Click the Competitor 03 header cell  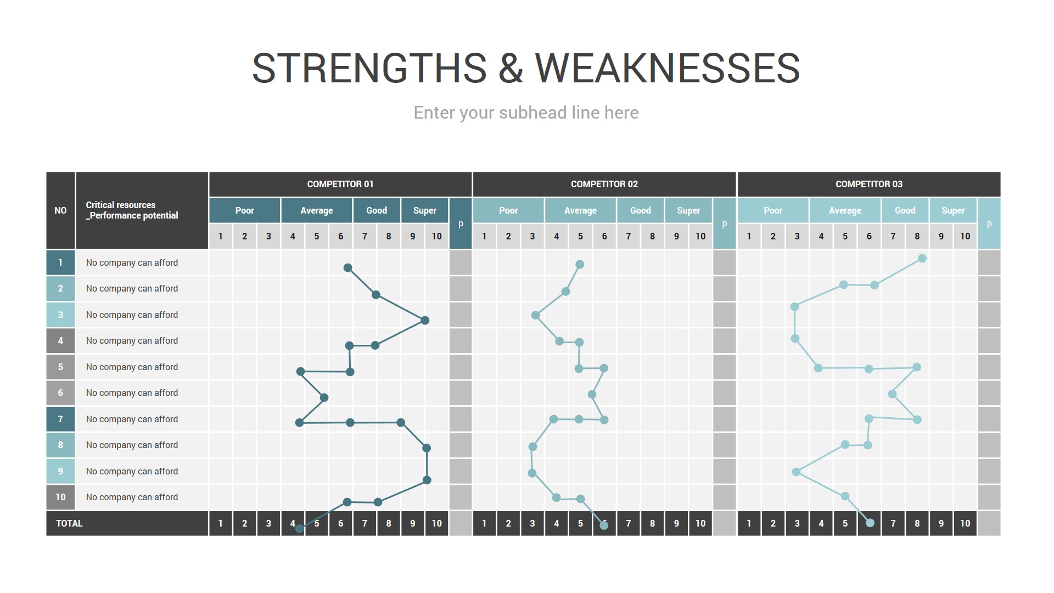pyautogui.click(x=868, y=184)
